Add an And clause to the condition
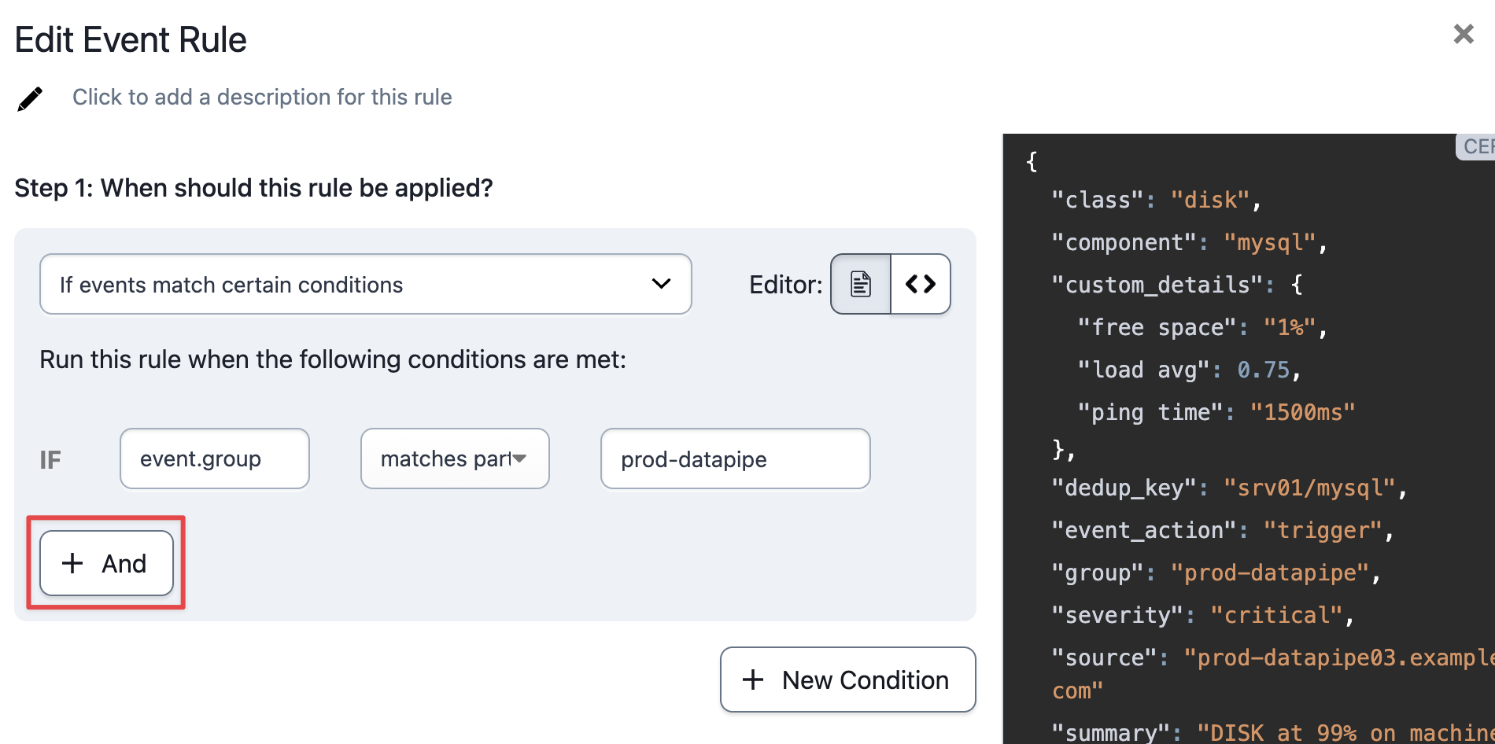 click(x=106, y=563)
